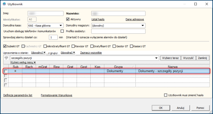The image size is (213, 114).
Task: Open the szczegóły pozycji filter dropdown arrow
Action: pyautogui.click(x=156, y=58)
